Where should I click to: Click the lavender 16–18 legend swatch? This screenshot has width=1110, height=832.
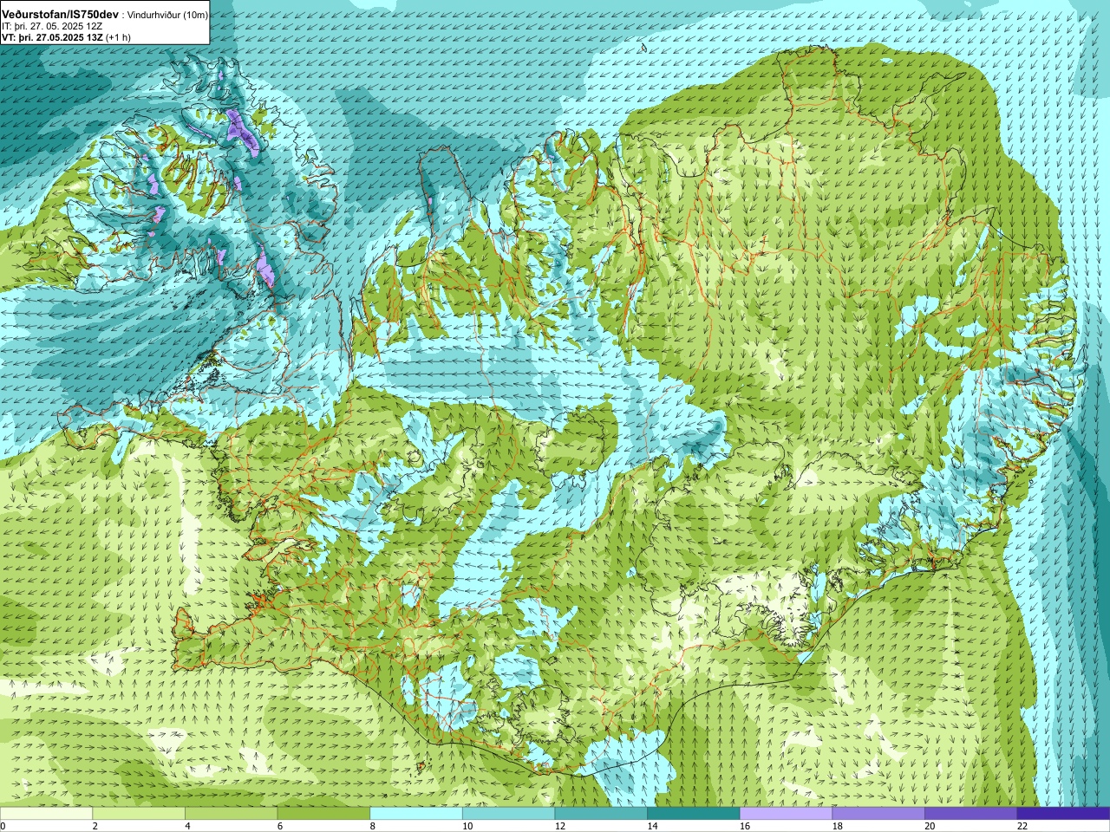pyautogui.click(x=786, y=813)
